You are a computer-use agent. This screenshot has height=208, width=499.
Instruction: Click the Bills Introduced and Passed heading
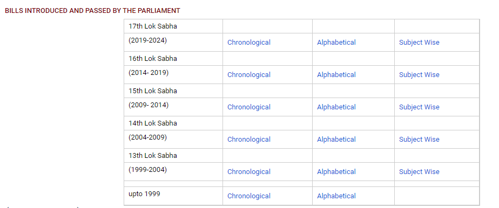point(92,11)
